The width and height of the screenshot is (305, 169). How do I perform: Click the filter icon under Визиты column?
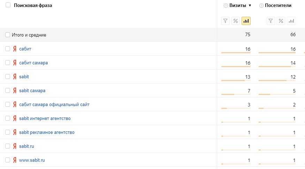(226, 21)
